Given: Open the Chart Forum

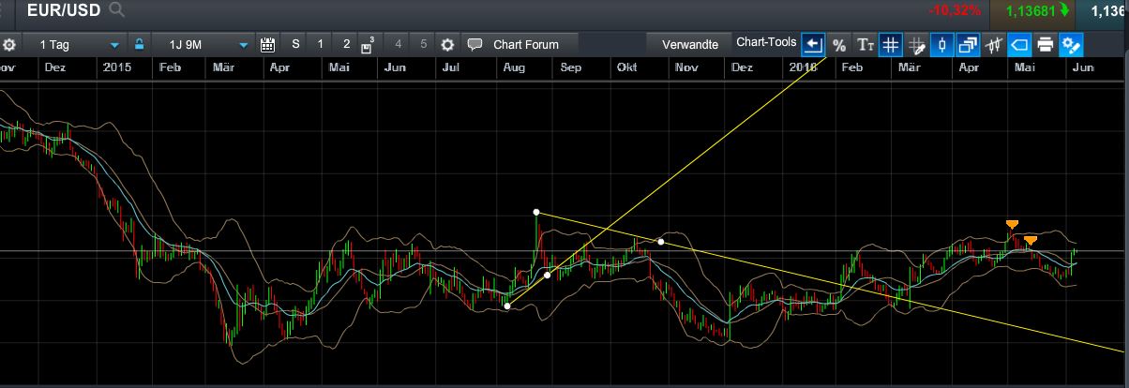Looking at the screenshot, I should coord(519,44).
